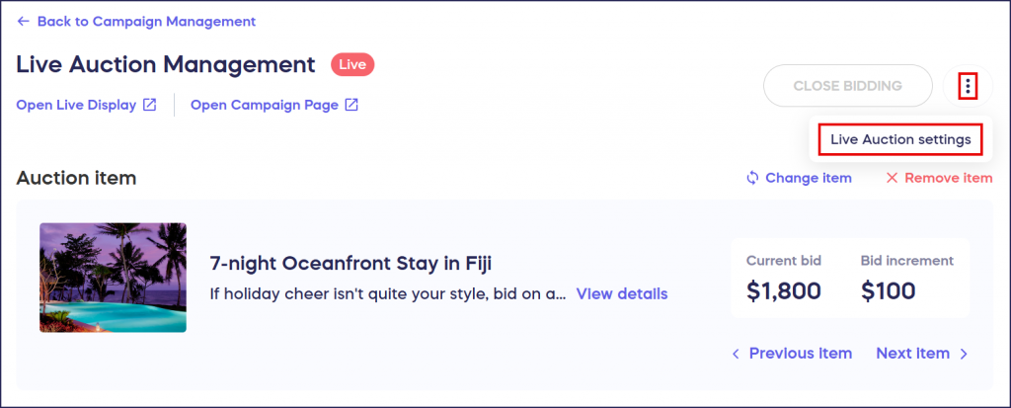Image resolution: width=1011 pixels, height=408 pixels.
Task: Go back to Campaign Management
Action: [146, 22]
